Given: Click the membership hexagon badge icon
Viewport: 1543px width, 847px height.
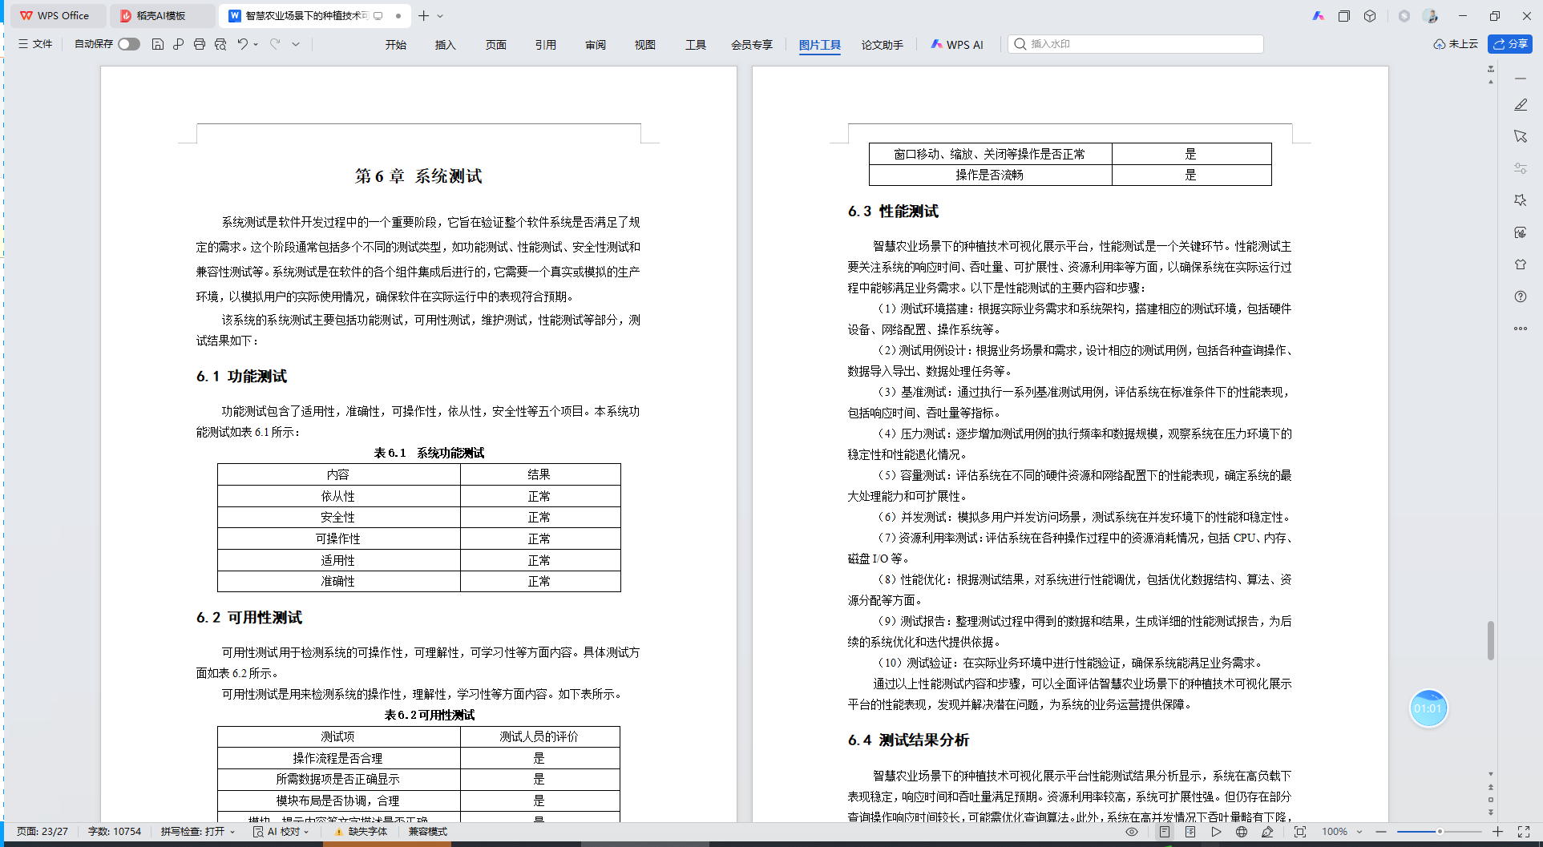Looking at the screenshot, I should (x=1404, y=16).
